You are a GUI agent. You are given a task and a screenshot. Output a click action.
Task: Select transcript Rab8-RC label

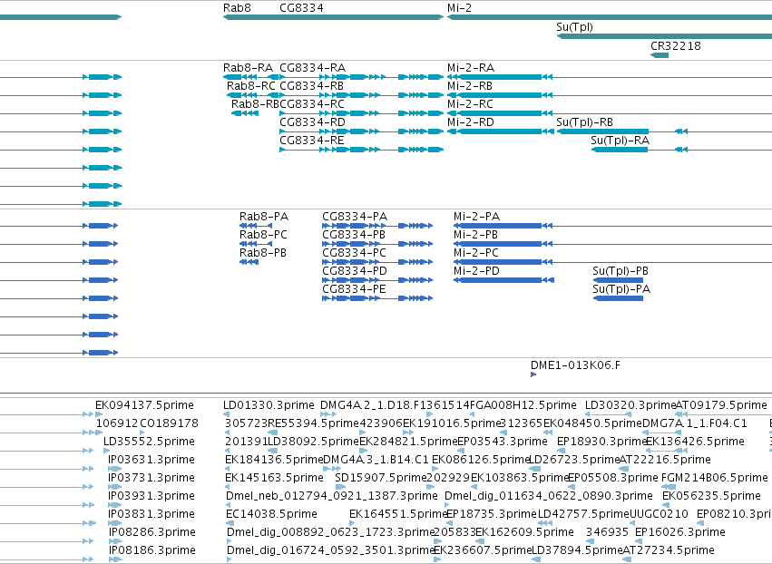[251, 86]
